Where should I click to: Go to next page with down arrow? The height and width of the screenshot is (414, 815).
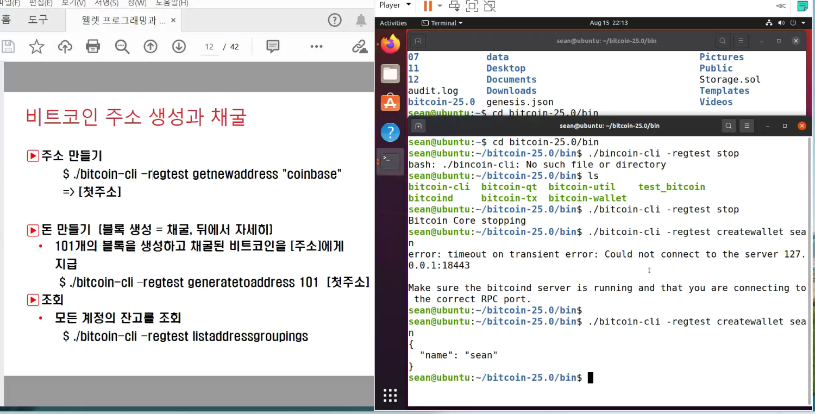pos(179,47)
